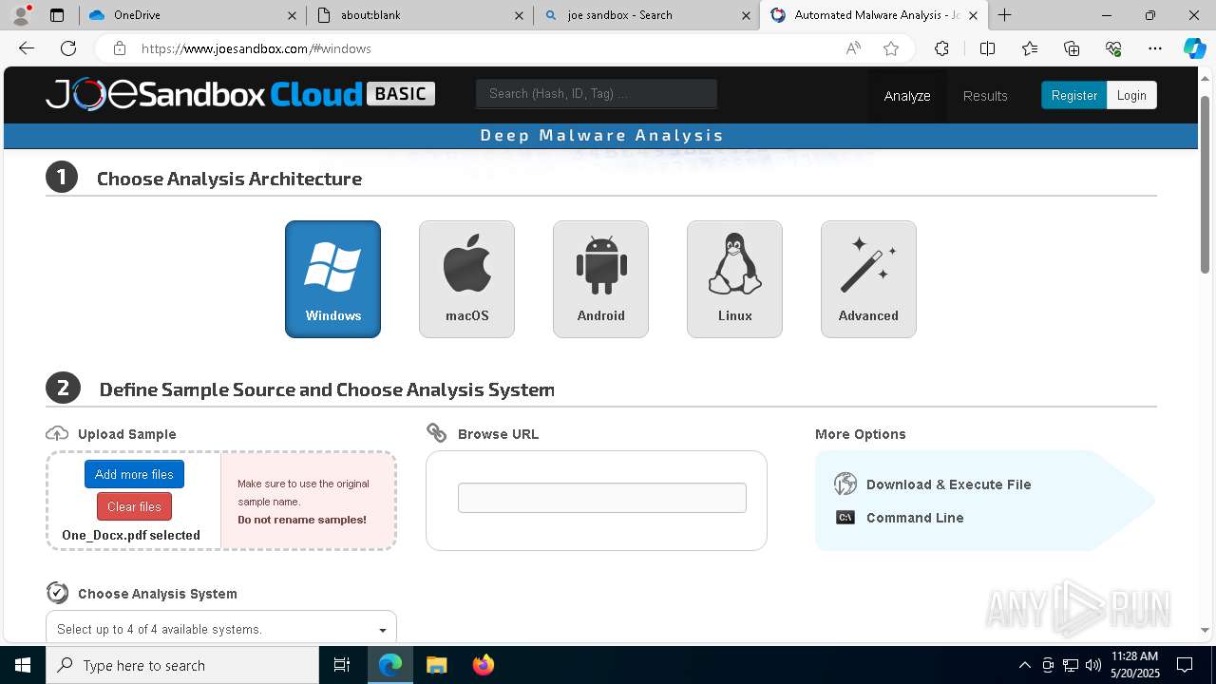Click the Joe Sandbox Cloud logo

click(x=240, y=94)
